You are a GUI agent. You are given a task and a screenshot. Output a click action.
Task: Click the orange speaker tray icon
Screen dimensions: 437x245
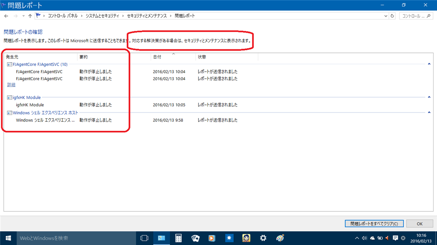click(387, 238)
